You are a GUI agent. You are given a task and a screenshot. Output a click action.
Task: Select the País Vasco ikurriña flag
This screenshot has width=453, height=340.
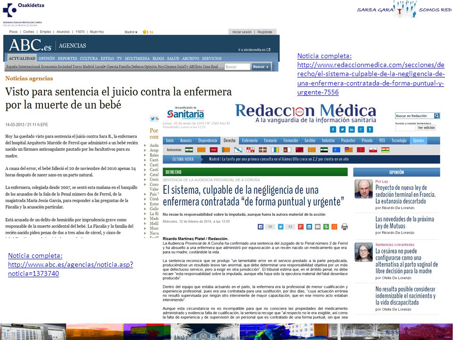263,150
